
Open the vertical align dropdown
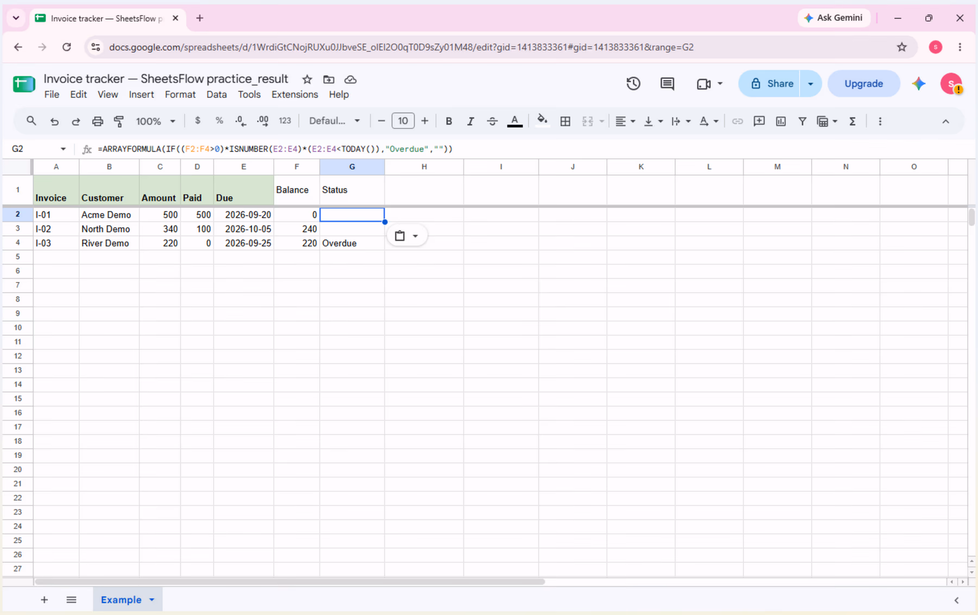(653, 121)
